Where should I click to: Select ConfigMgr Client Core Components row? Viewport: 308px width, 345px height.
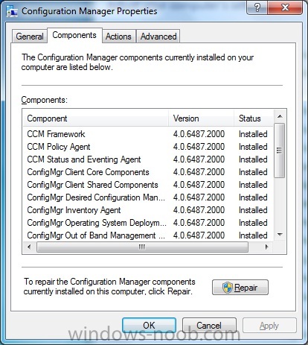click(147, 172)
